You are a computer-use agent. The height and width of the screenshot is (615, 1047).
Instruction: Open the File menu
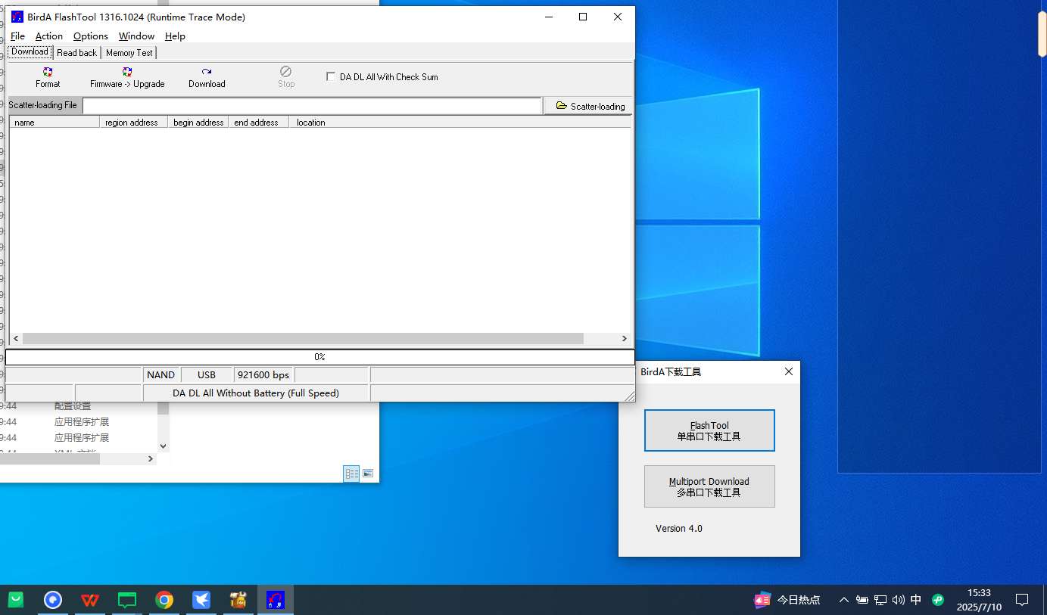[x=17, y=36]
